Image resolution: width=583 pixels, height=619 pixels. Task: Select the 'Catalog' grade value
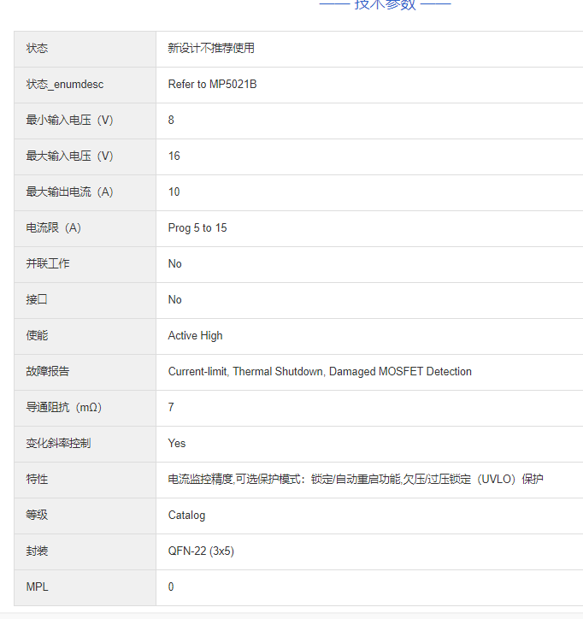click(186, 516)
